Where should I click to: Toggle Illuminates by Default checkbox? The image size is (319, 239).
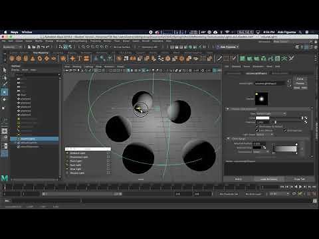(257, 127)
